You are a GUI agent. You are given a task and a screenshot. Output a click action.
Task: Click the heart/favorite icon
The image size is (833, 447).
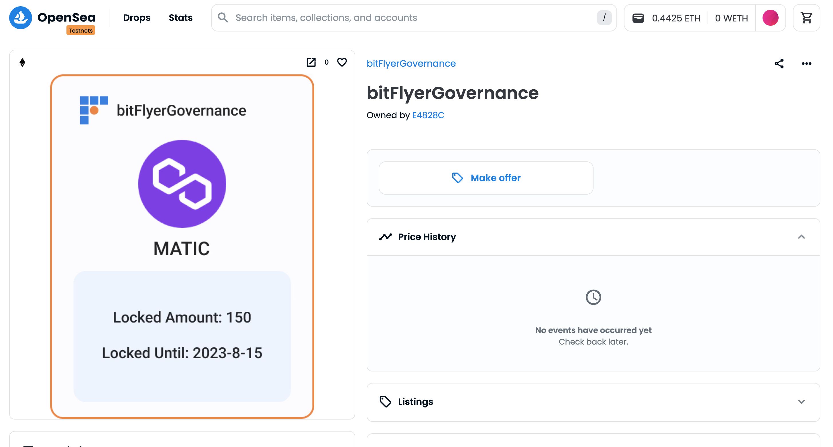[342, 62]
